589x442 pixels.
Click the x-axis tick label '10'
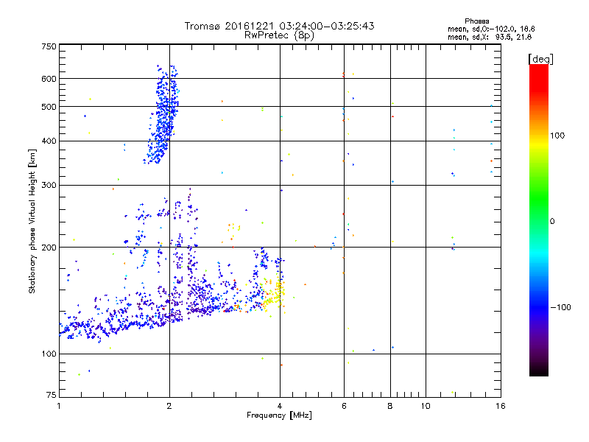tap(426, 406)
